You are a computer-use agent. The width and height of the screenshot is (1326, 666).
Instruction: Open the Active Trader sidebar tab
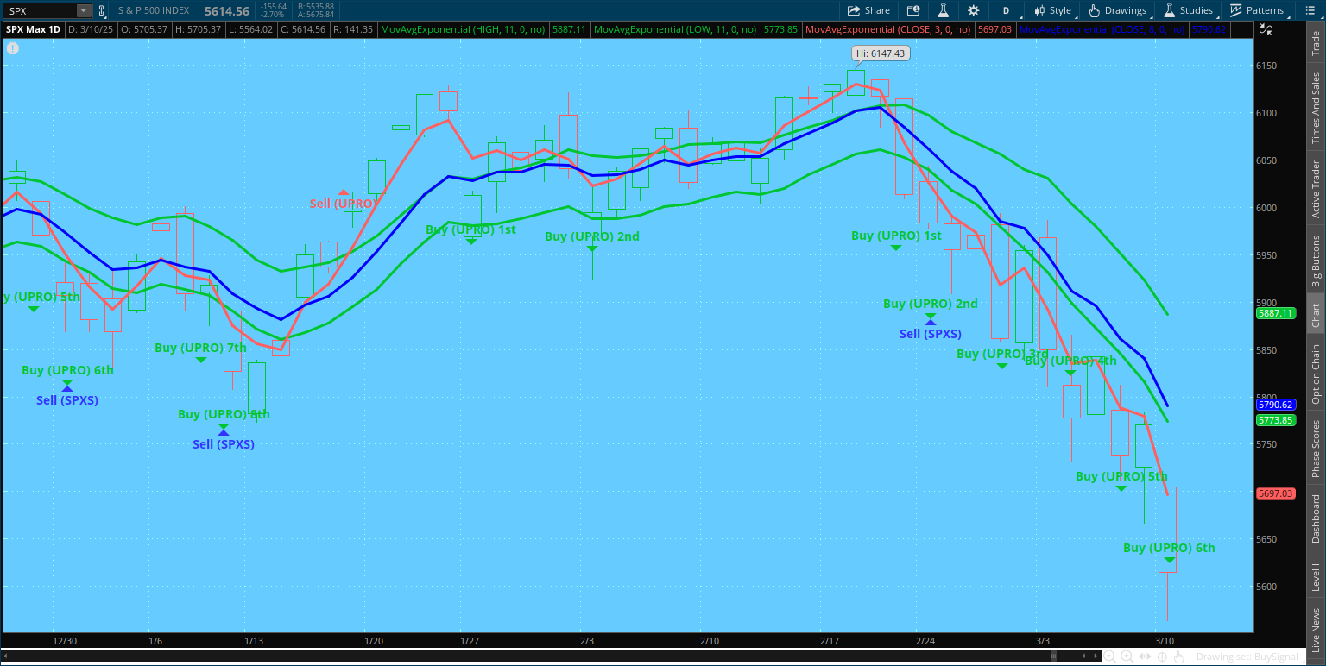1316,188
